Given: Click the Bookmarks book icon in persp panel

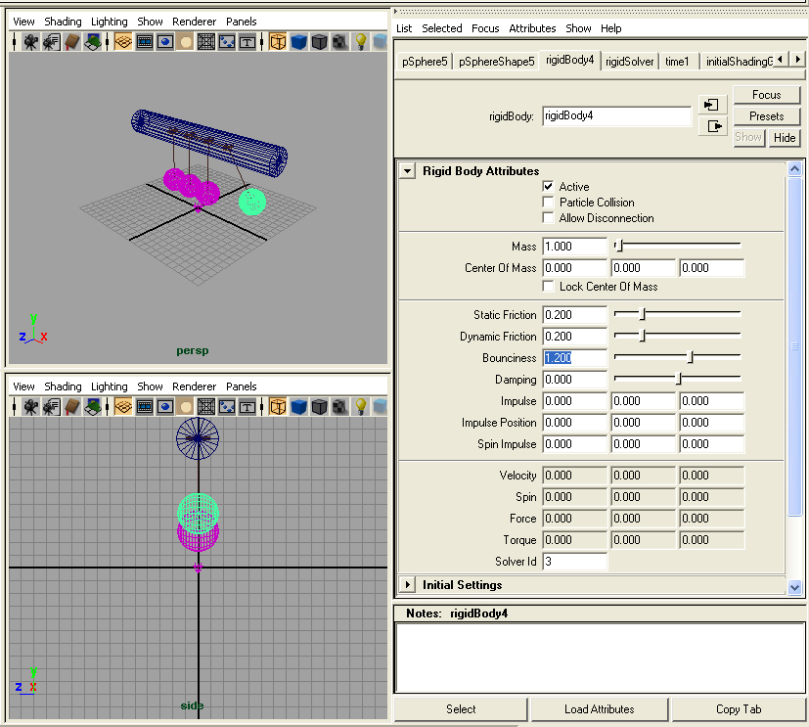Looking at the screenshot, I should (71, 42).
